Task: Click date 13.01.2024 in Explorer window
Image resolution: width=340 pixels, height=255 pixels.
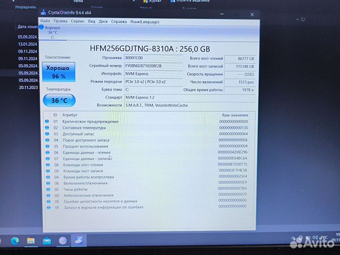Action: (x=27, y=44)
